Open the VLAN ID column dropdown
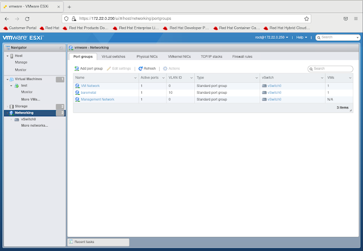The image size is (363, 251). pyautogui.click(x=191, y=78)
